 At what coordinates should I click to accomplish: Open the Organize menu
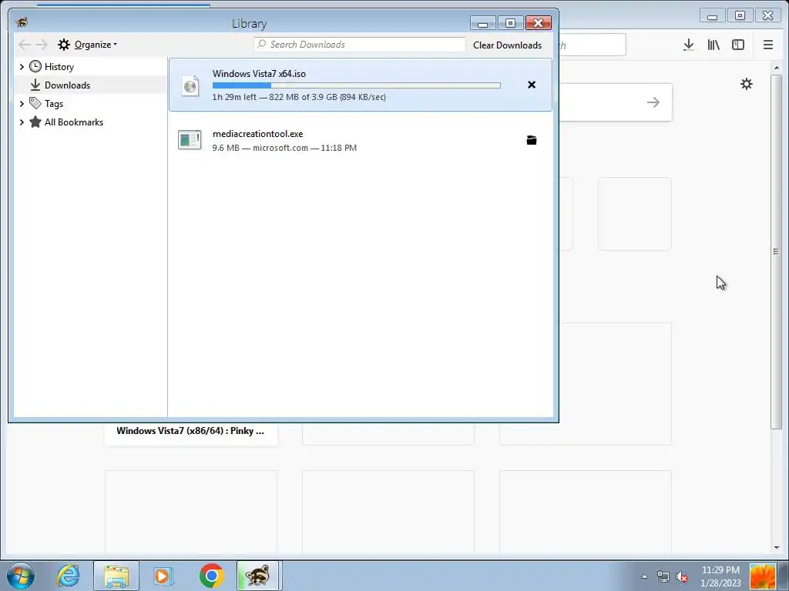[88, 45]
